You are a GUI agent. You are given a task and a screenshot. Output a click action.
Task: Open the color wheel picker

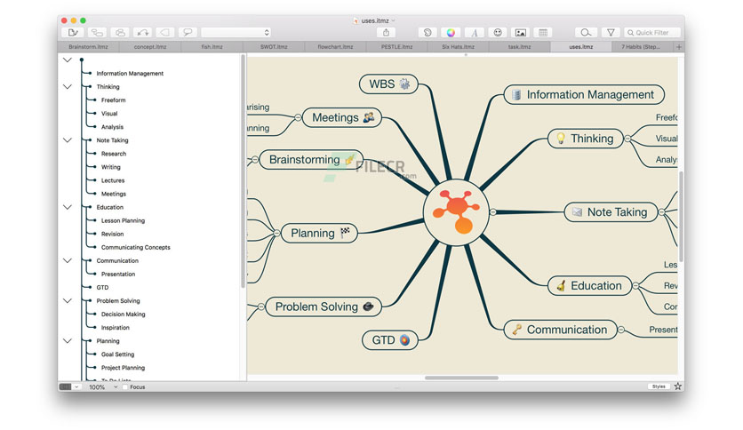point(451,32)
